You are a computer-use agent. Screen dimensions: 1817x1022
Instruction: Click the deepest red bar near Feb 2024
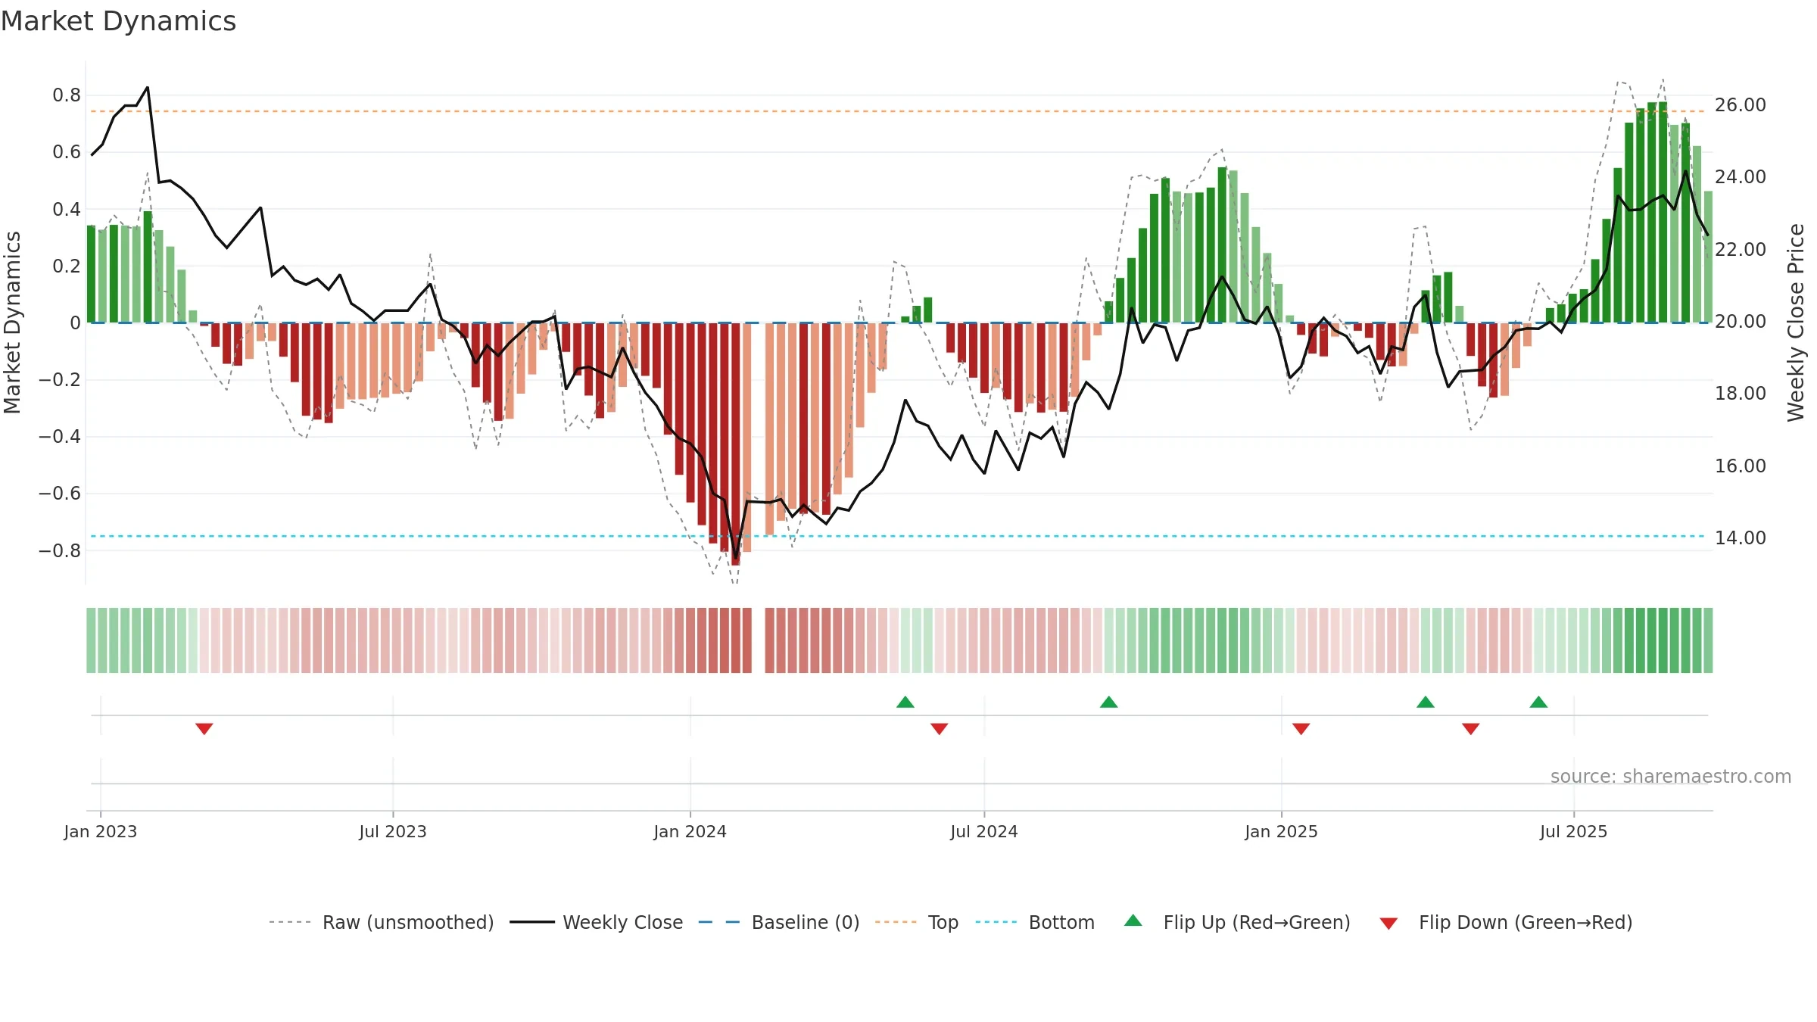[736, 444]
